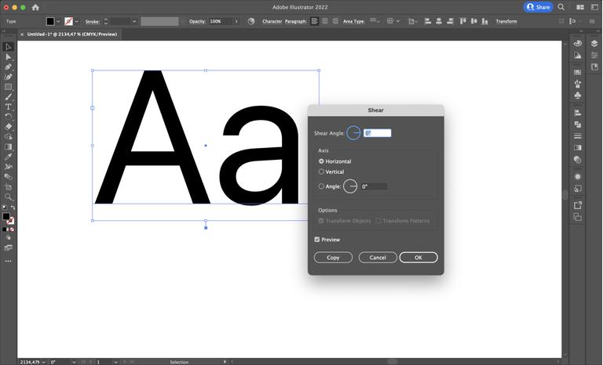Select the Horizontal axis radio button
The height and width of the screenshot is (365, 603).
(x=321, y=161)
